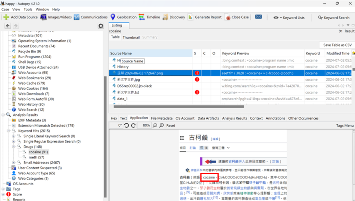The width and height of the screenshot is (355, 201).
Task: Open the Data Artifacts tab
Action: (208, 118)
